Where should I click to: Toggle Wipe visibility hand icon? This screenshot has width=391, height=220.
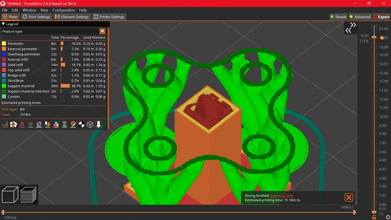pos(13,125)
